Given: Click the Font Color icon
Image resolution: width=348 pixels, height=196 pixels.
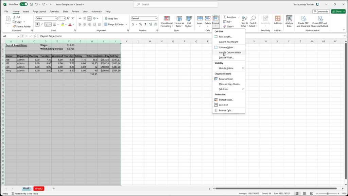Looking at the screenshot, I should click(70, 24).
